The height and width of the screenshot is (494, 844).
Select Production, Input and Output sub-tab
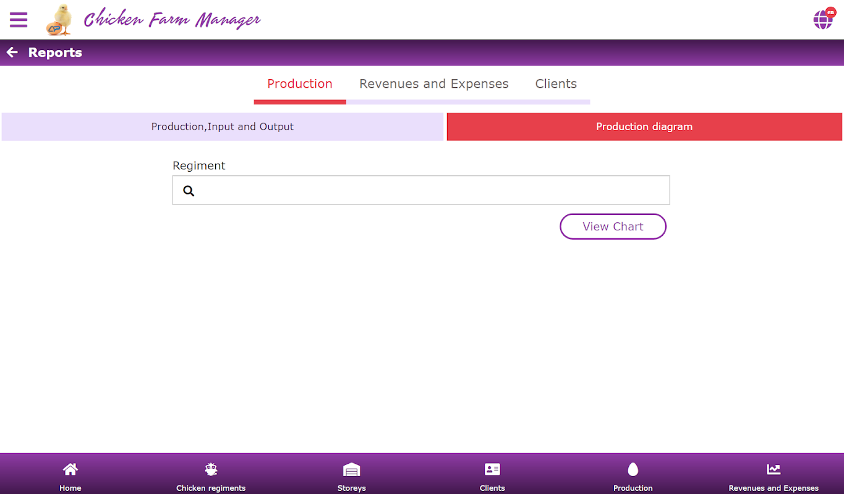click(223, 127)
